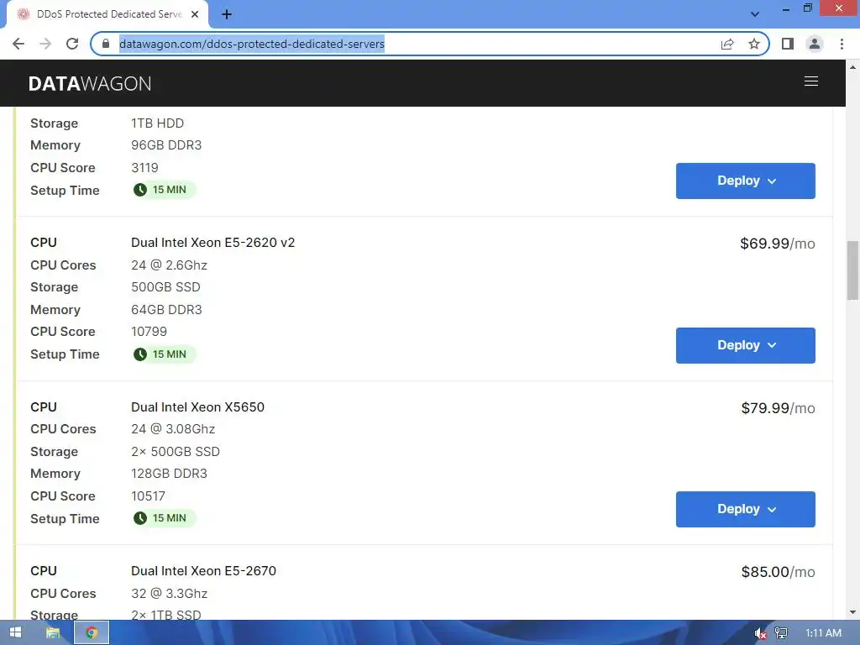Deploy the Dual Xeon E5-2620 v2 server
The image size is (860, 645).
(746, 345)
